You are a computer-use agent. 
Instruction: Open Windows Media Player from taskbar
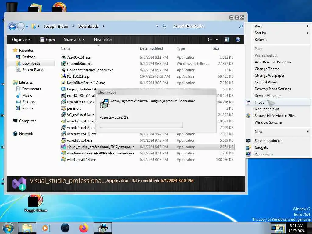(45, 228)
